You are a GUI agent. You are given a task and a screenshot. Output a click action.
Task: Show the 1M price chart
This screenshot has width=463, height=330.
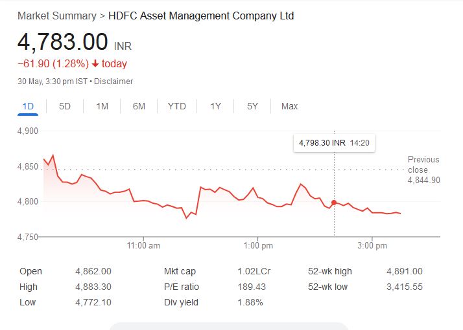point(102,106)
